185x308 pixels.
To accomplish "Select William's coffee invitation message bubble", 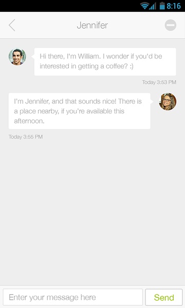I will coord(105,62).
